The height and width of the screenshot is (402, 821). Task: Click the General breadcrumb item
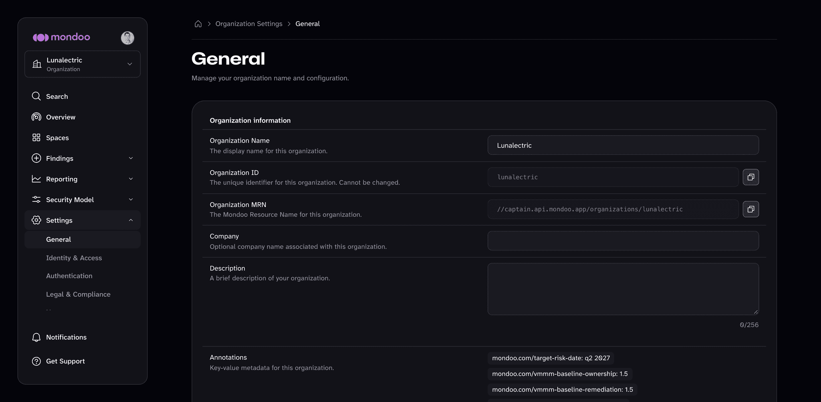307,24
